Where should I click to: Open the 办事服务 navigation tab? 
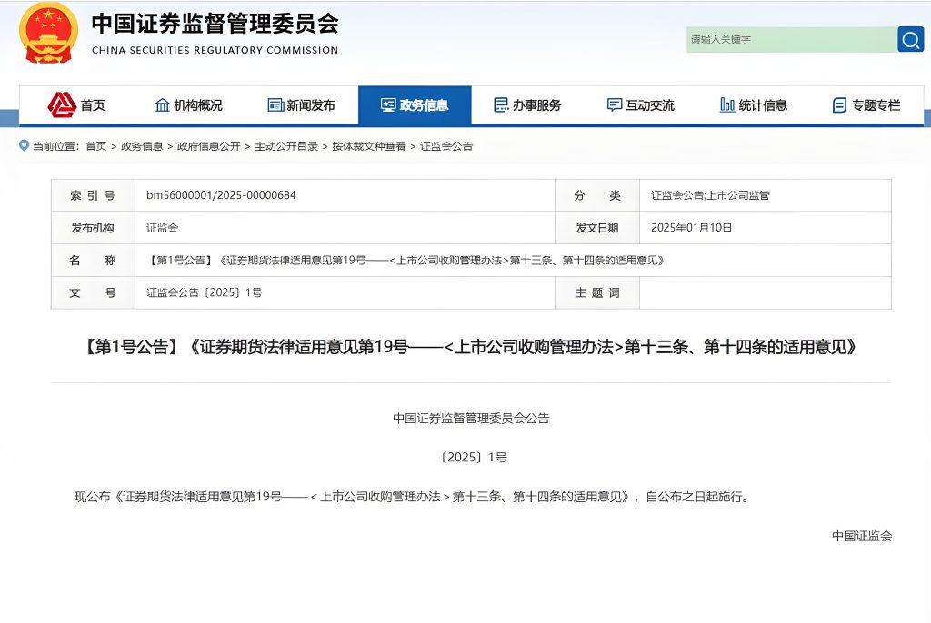click(x=528, y=105)
